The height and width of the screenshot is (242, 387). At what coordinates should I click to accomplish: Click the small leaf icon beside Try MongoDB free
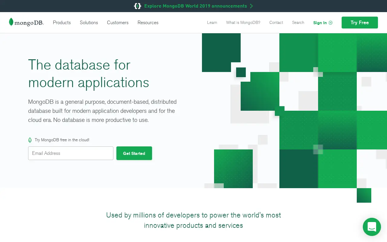click(30, 140)
